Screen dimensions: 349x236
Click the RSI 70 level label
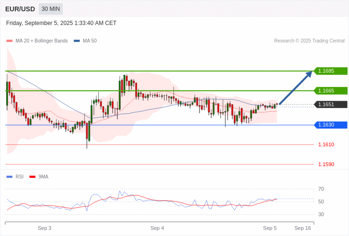tap(321, 189)
